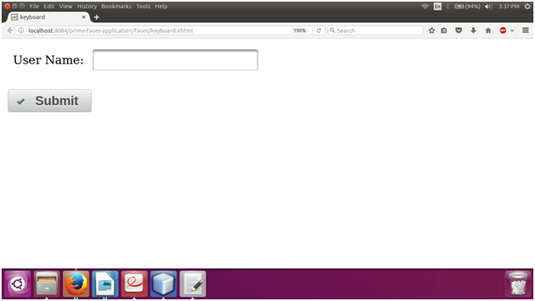Click the browser Search box
The image size is (535, 301).
375,31
